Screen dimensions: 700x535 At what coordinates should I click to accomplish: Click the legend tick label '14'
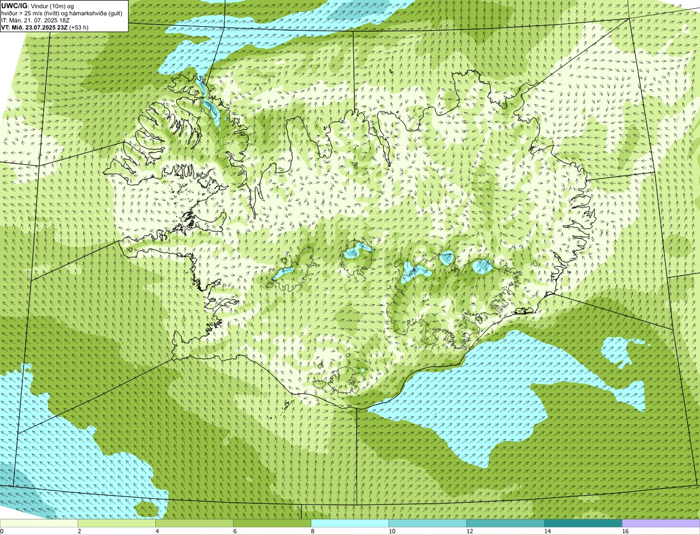(x=547, y=531)
